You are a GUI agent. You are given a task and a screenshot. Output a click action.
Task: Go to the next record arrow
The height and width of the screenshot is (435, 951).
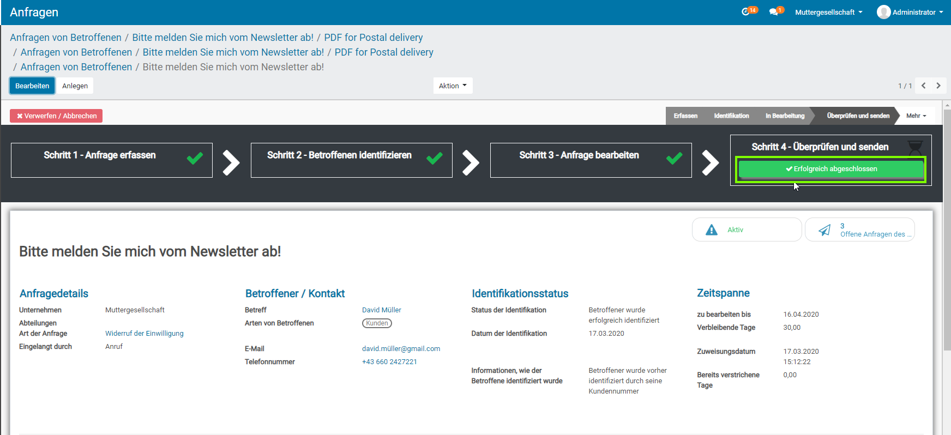(938, 86)
